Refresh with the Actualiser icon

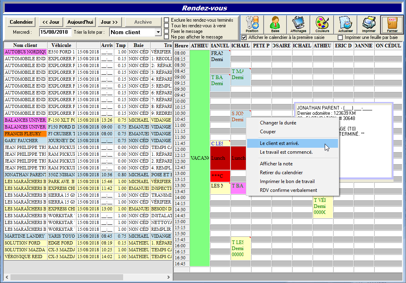[345, 24]
